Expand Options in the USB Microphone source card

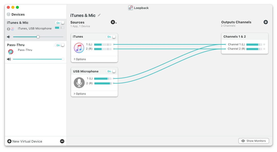click(80, 94)
